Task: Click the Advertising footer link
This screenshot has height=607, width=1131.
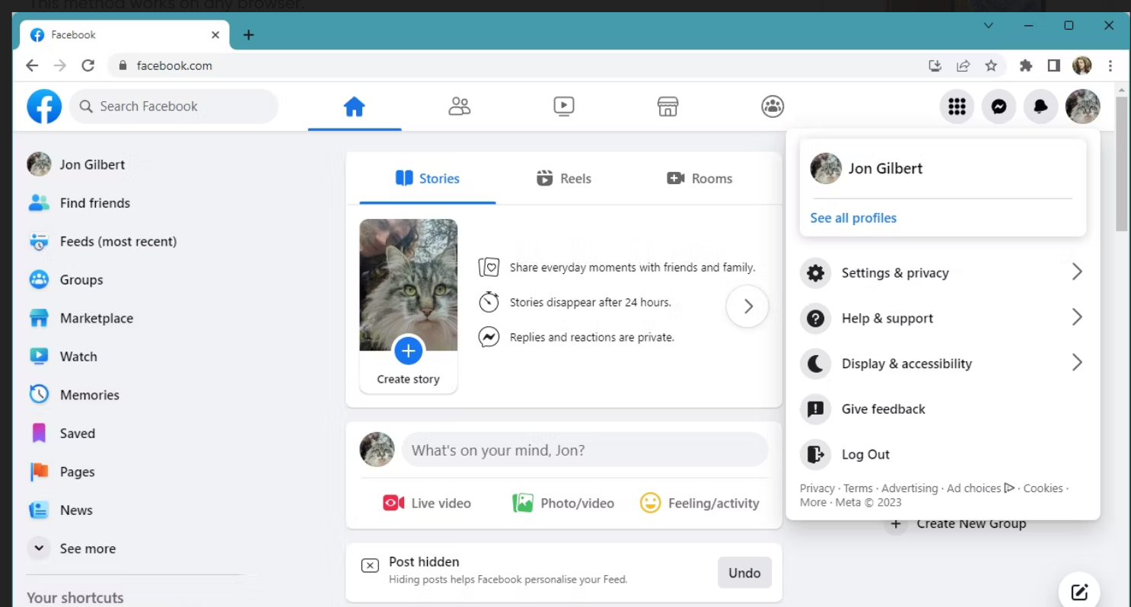Action: click(x=910, y=488)
